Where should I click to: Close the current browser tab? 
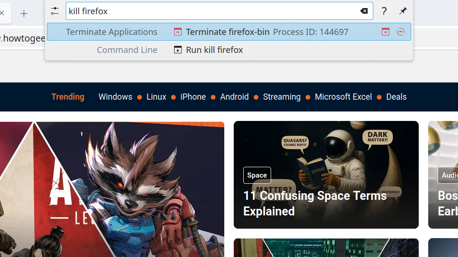tap(2, 14)
